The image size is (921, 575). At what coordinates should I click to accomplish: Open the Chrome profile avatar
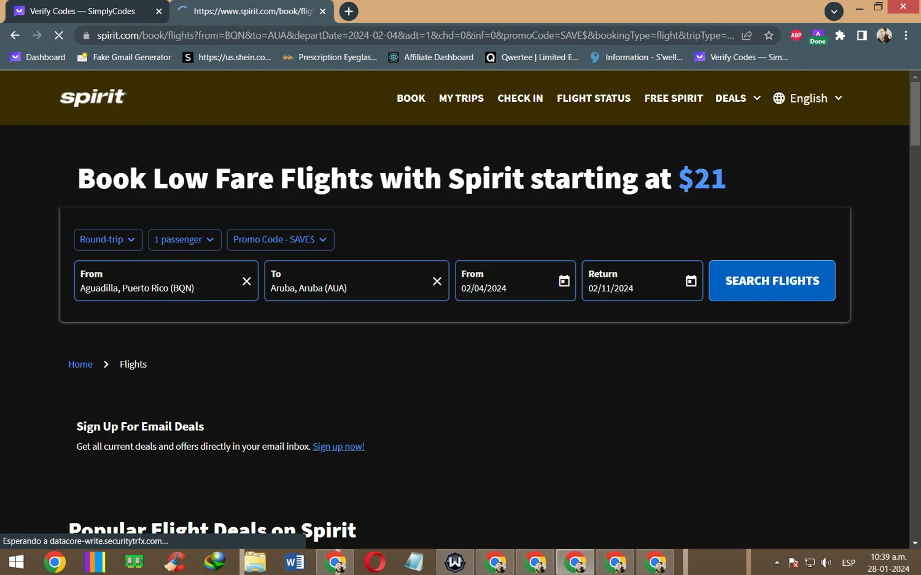pos(884,36)
